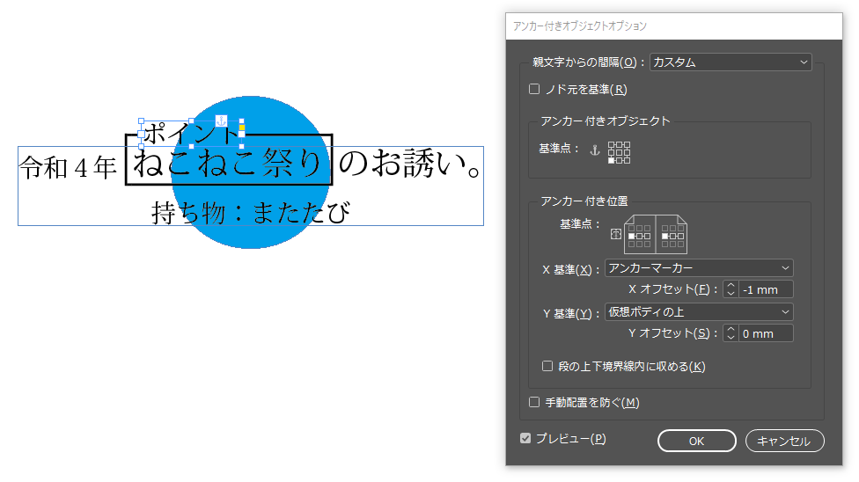Select top-right point of anchored object reference grid

pyautogui.click(x=628, y=144)
